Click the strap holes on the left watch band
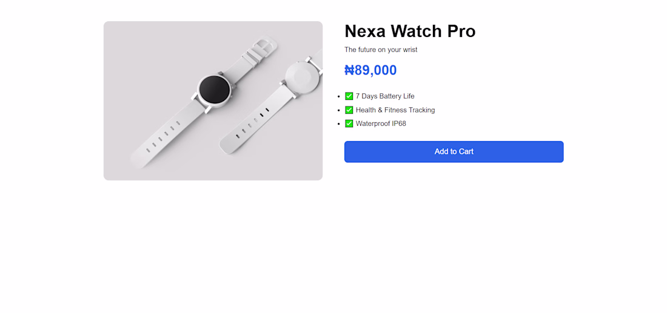 [x=163, y=136]
